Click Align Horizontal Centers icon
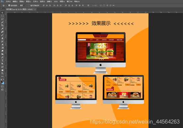This screenshot has width=183, height=128. (x=57, y=6)
